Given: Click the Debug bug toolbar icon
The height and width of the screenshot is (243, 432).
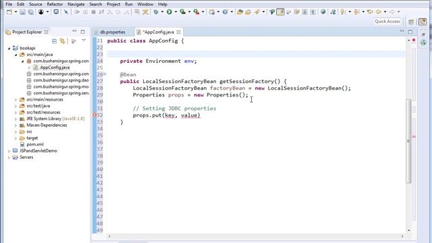Looking at the screenshot, I should click(x=156, y=12).
